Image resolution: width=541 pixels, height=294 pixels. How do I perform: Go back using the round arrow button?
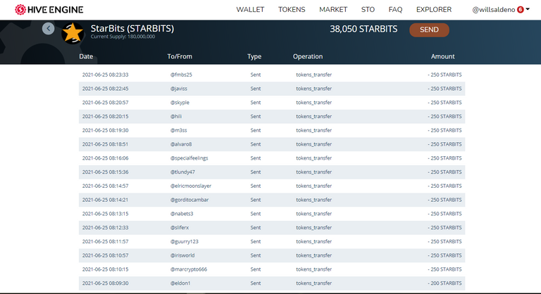(x=49, y=28)
